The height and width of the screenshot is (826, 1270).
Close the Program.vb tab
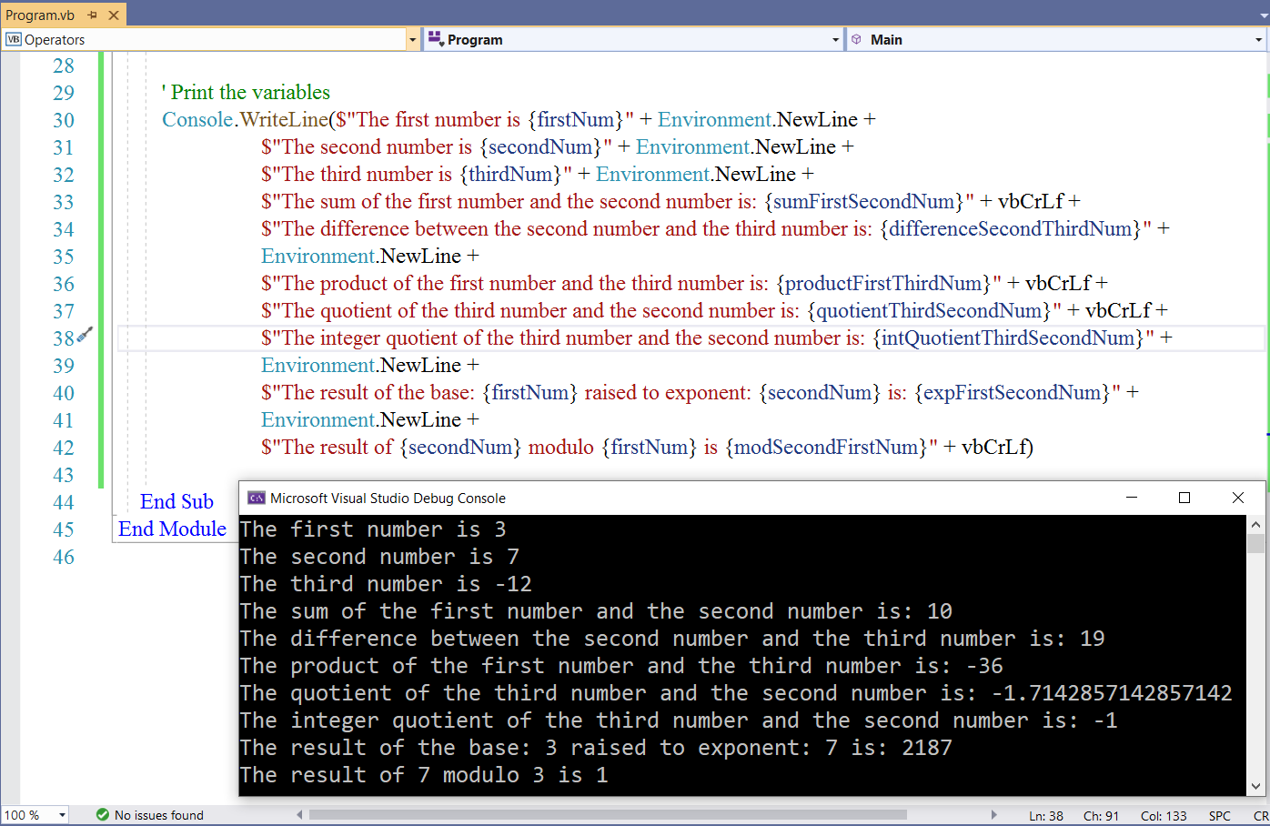pyautogui.click(x=114, y=15)
